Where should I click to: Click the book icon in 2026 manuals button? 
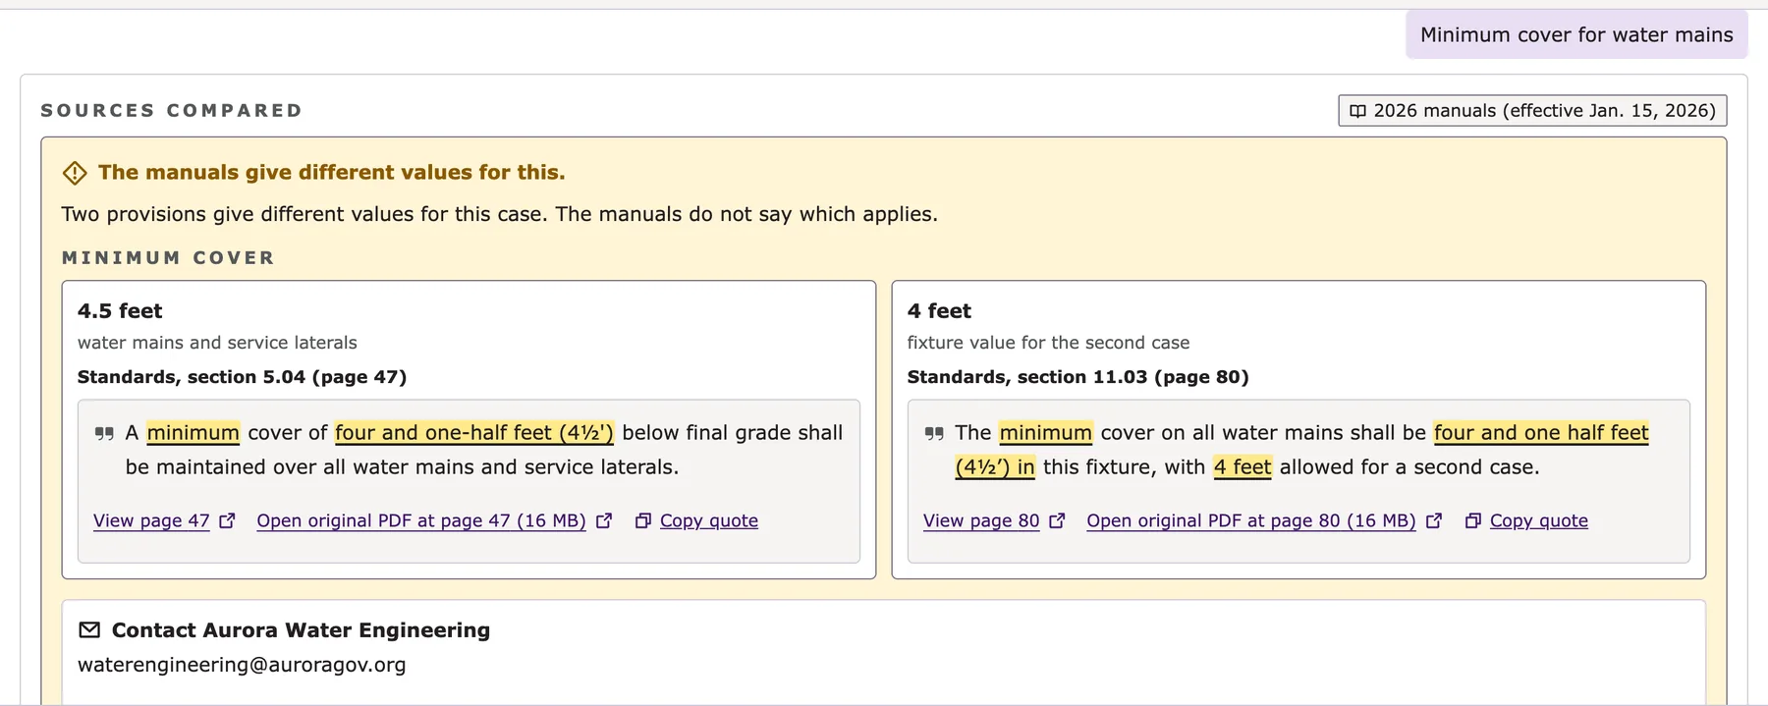[x=1357, y=111]
